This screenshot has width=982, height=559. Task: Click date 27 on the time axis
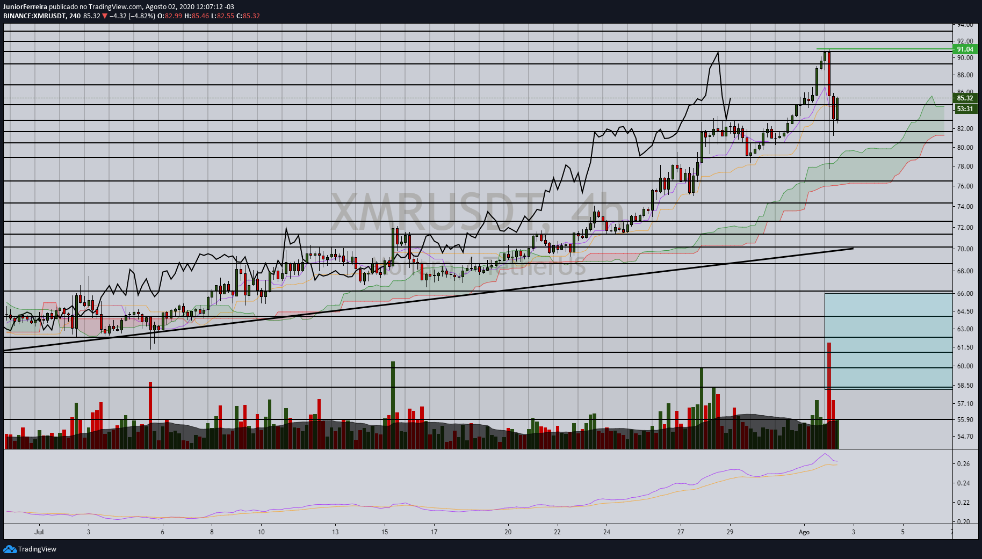681,532
